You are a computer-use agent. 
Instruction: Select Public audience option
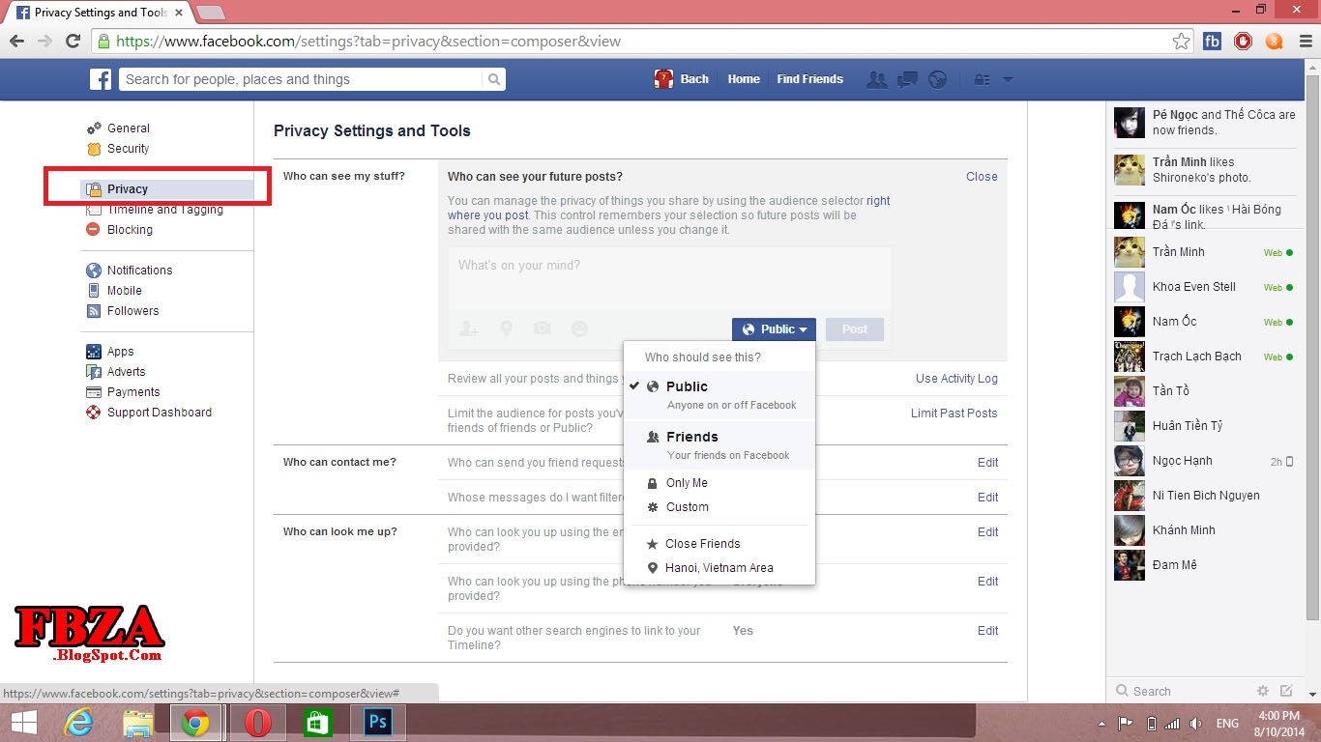(x=719, y=395)
